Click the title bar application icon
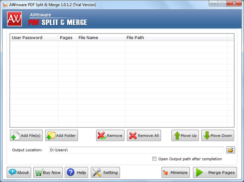 coord(5,5)
